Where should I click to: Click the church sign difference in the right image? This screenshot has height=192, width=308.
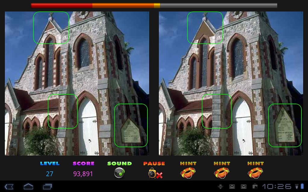(285, 125)
